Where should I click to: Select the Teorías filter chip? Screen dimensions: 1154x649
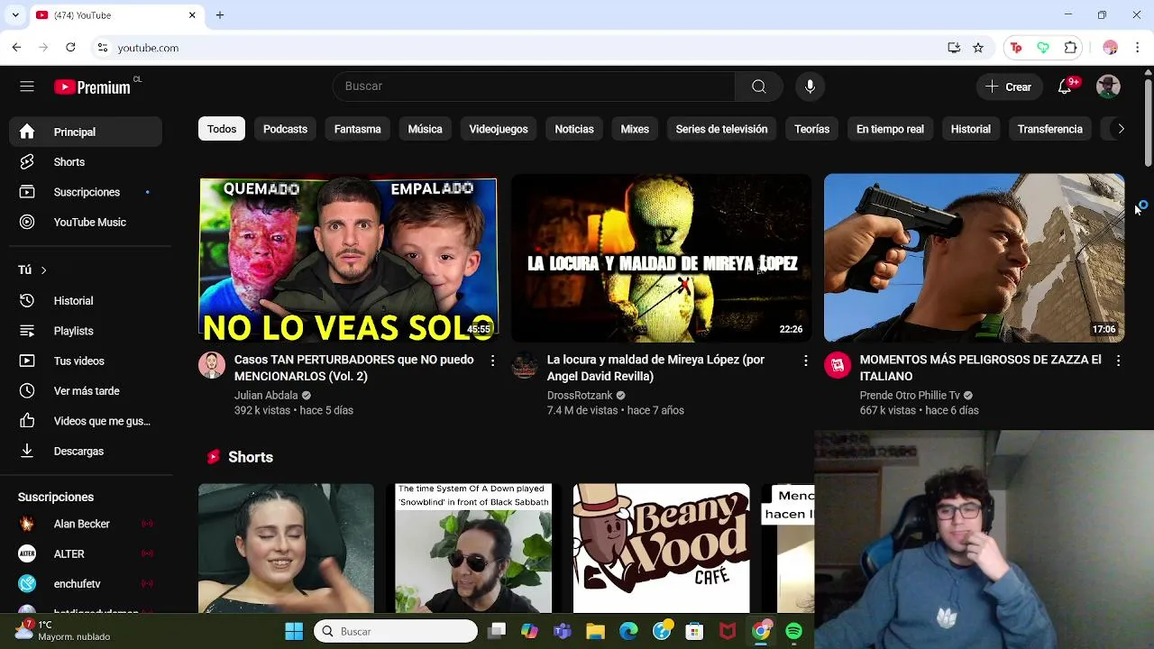[811, 129]
